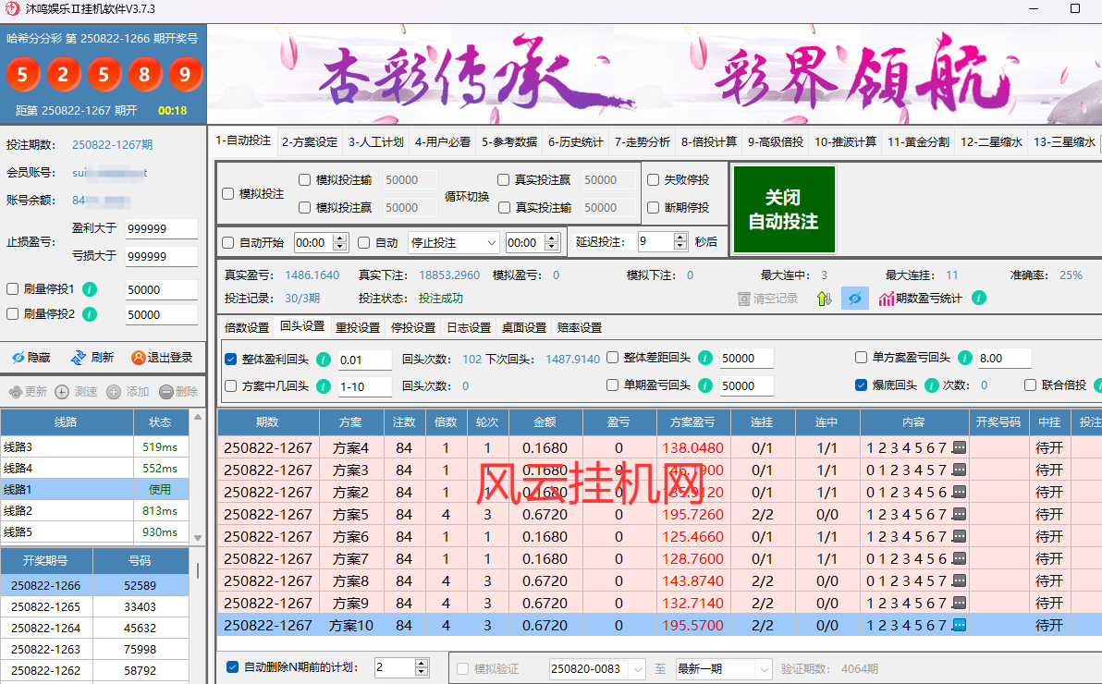Click the green 关闭自动投注 button
The image size is (1102, 684).
pos(783,210)
